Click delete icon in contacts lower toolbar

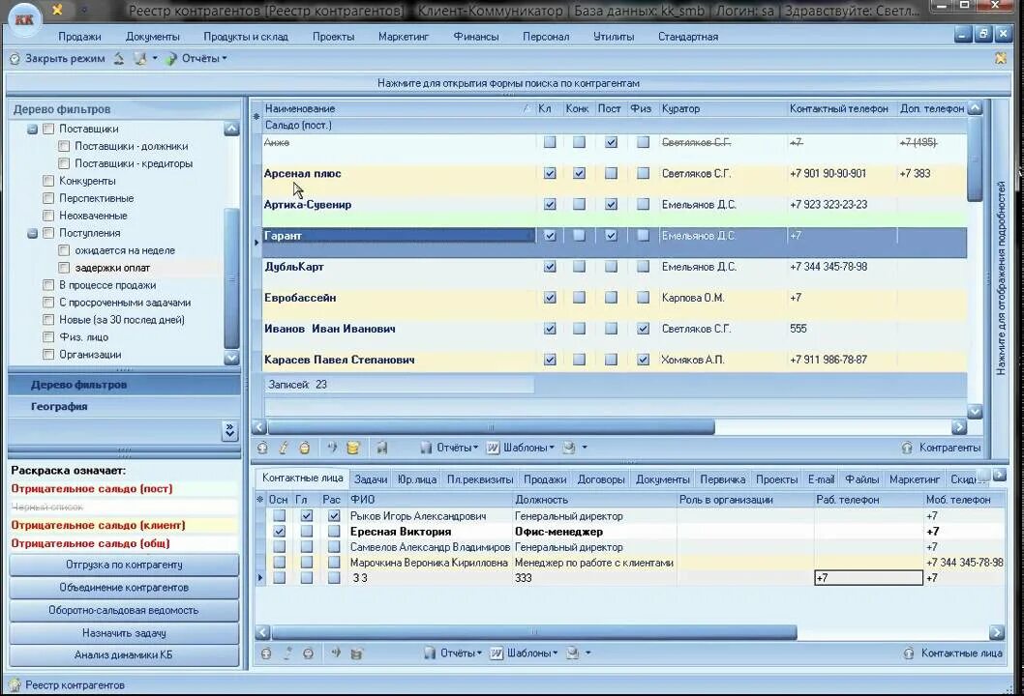pyautogui.click(x=308, y=652)
